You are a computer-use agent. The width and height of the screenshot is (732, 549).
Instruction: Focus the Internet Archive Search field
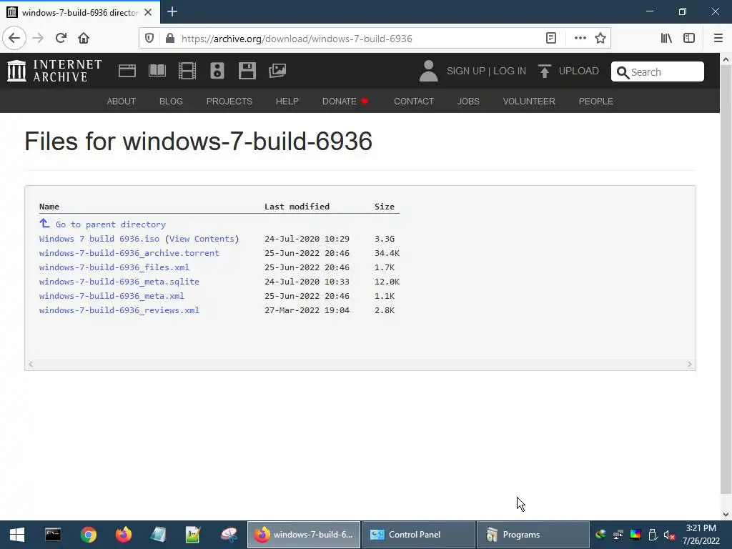[x=658, y=72]
